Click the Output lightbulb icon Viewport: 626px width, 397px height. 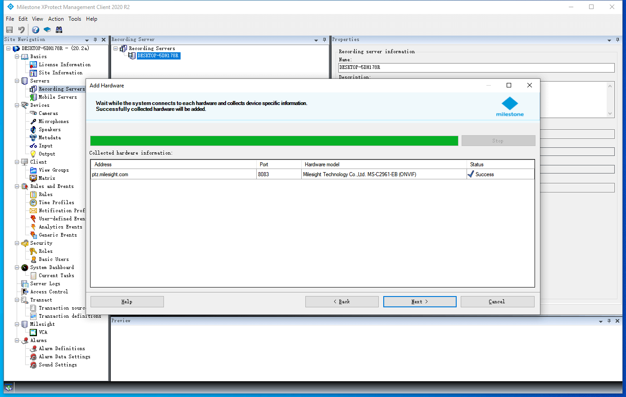33,154
